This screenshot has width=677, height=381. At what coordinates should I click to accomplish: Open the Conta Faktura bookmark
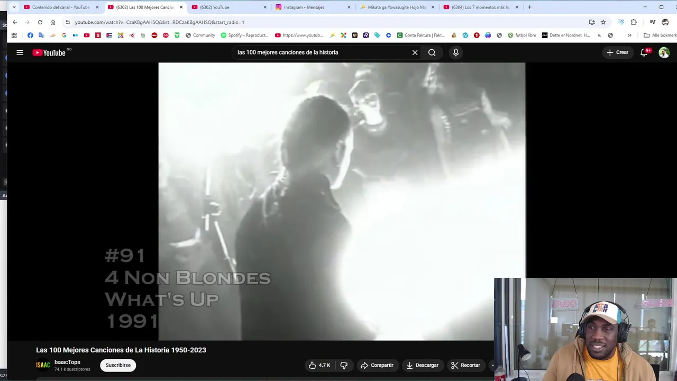pyautogui.click(x=421, y=35)
